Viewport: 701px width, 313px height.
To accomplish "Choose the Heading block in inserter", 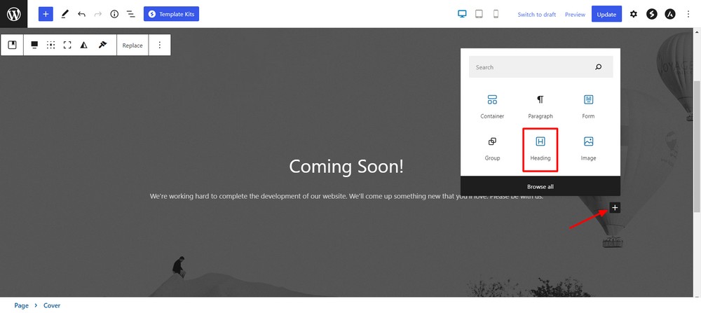I will pyautogui.click(x=540, y=148).
